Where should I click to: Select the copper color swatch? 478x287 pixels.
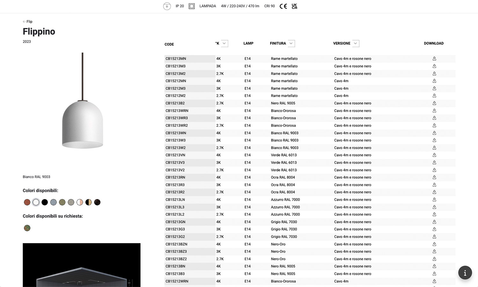27,202
